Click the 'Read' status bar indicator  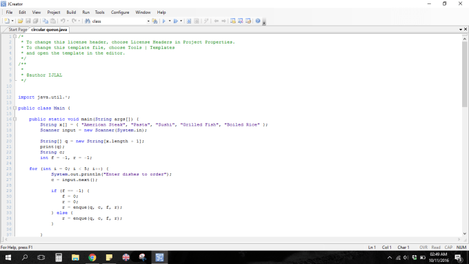click(436, 247)
